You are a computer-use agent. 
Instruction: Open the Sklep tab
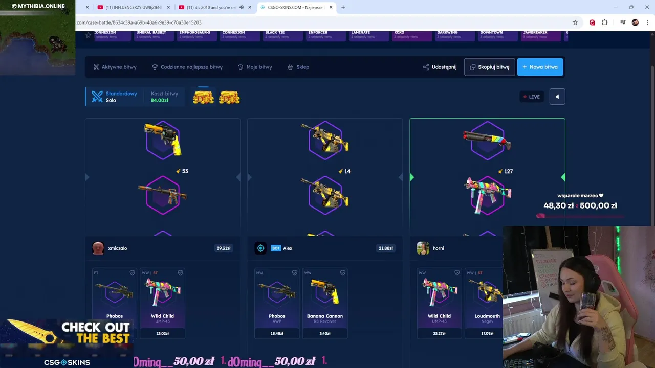pyautogui.click(x=298, y=67)
